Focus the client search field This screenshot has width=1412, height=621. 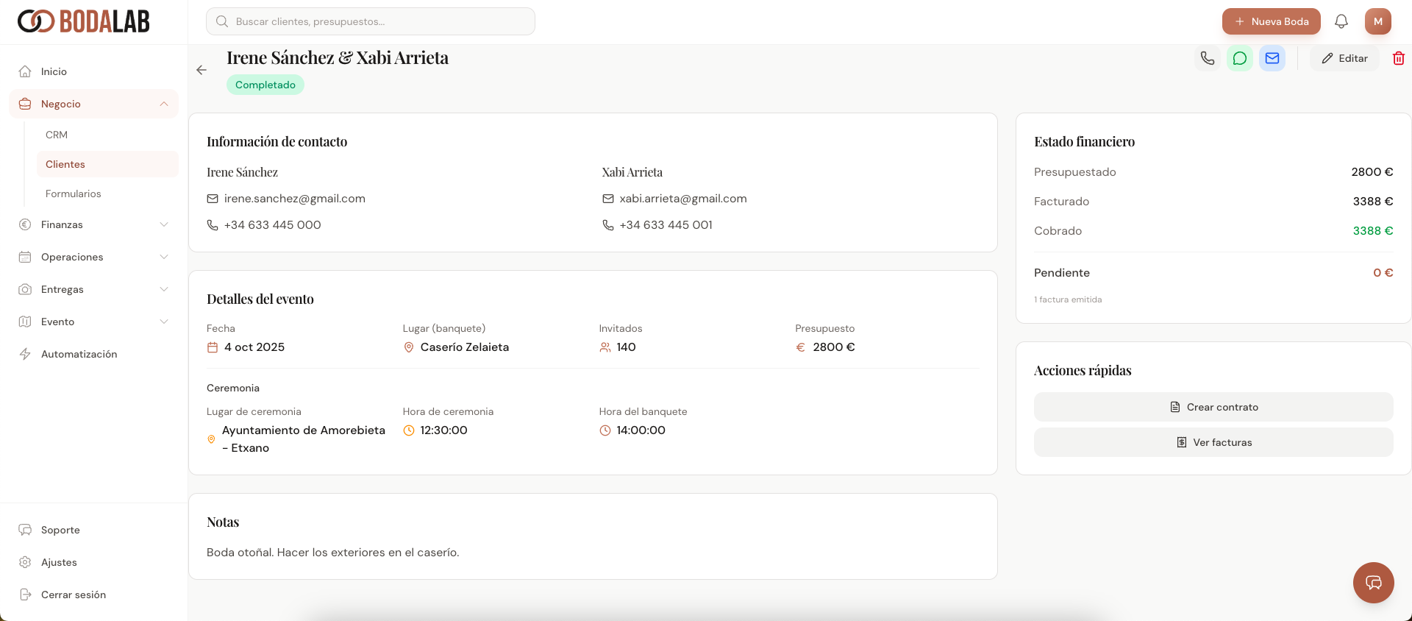371,21
